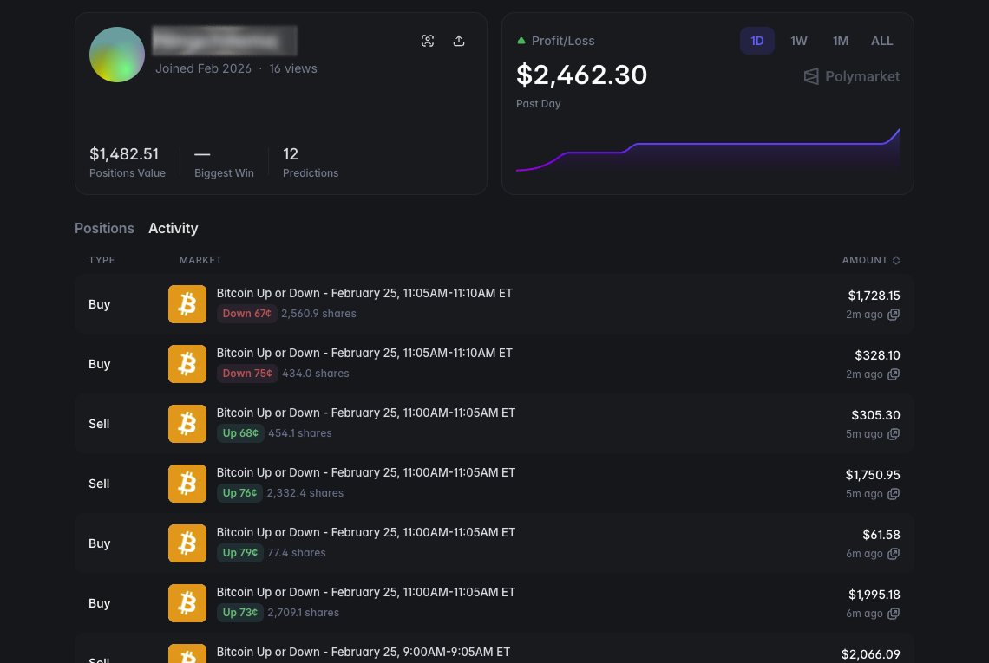Select the Activity tab
Viewport: 989px width, 663px height.
173,228
